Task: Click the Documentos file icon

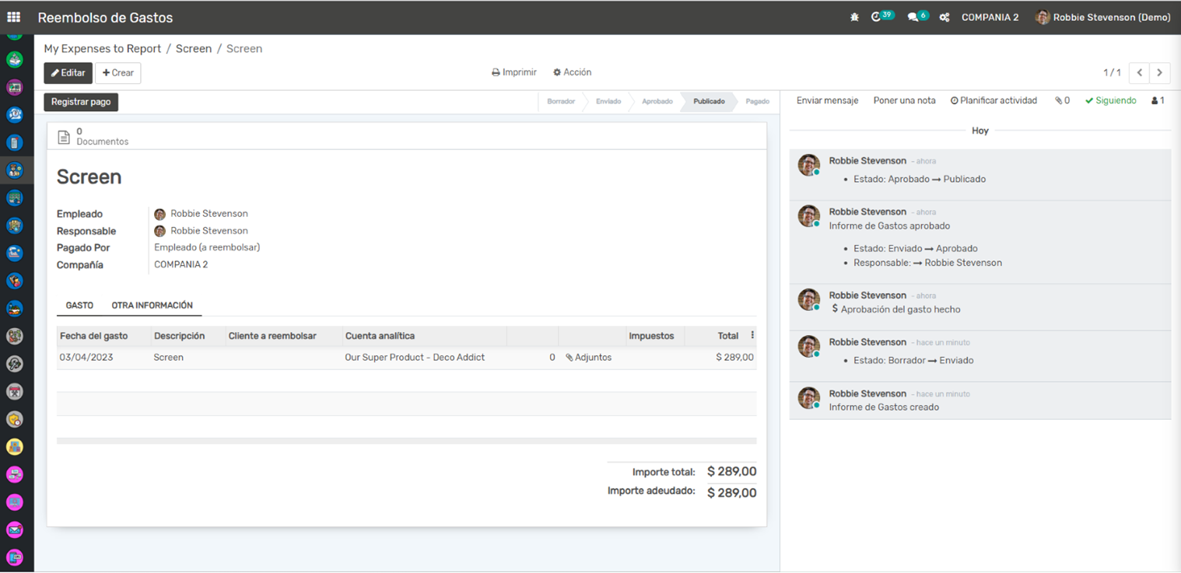Action: pos(65,137)
